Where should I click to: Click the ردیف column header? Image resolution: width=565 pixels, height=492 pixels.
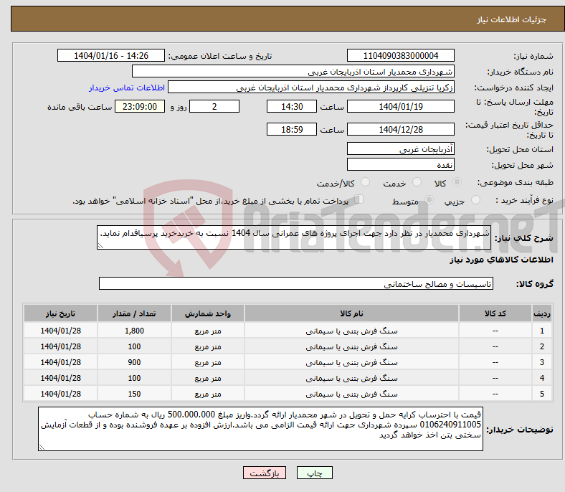tap(541, 313)
